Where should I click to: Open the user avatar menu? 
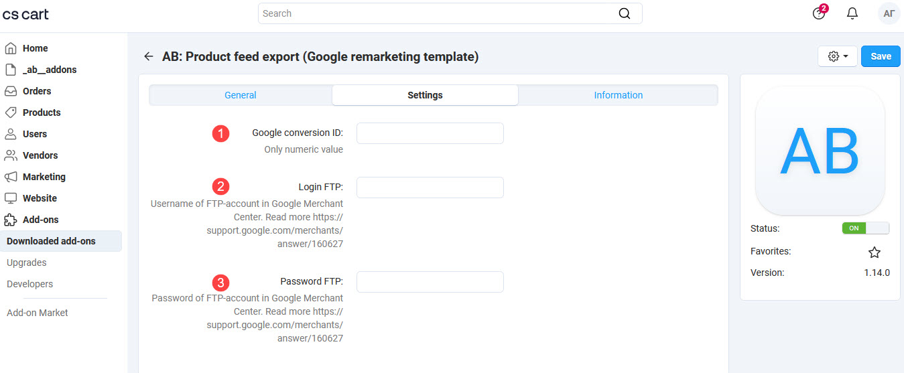pos(889,13)
